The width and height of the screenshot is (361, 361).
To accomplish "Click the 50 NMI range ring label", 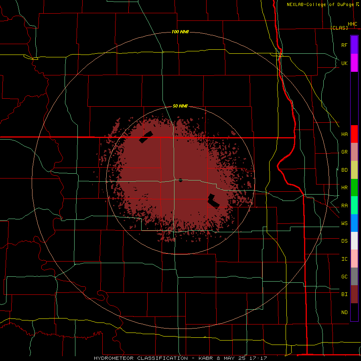I will 180,106.
